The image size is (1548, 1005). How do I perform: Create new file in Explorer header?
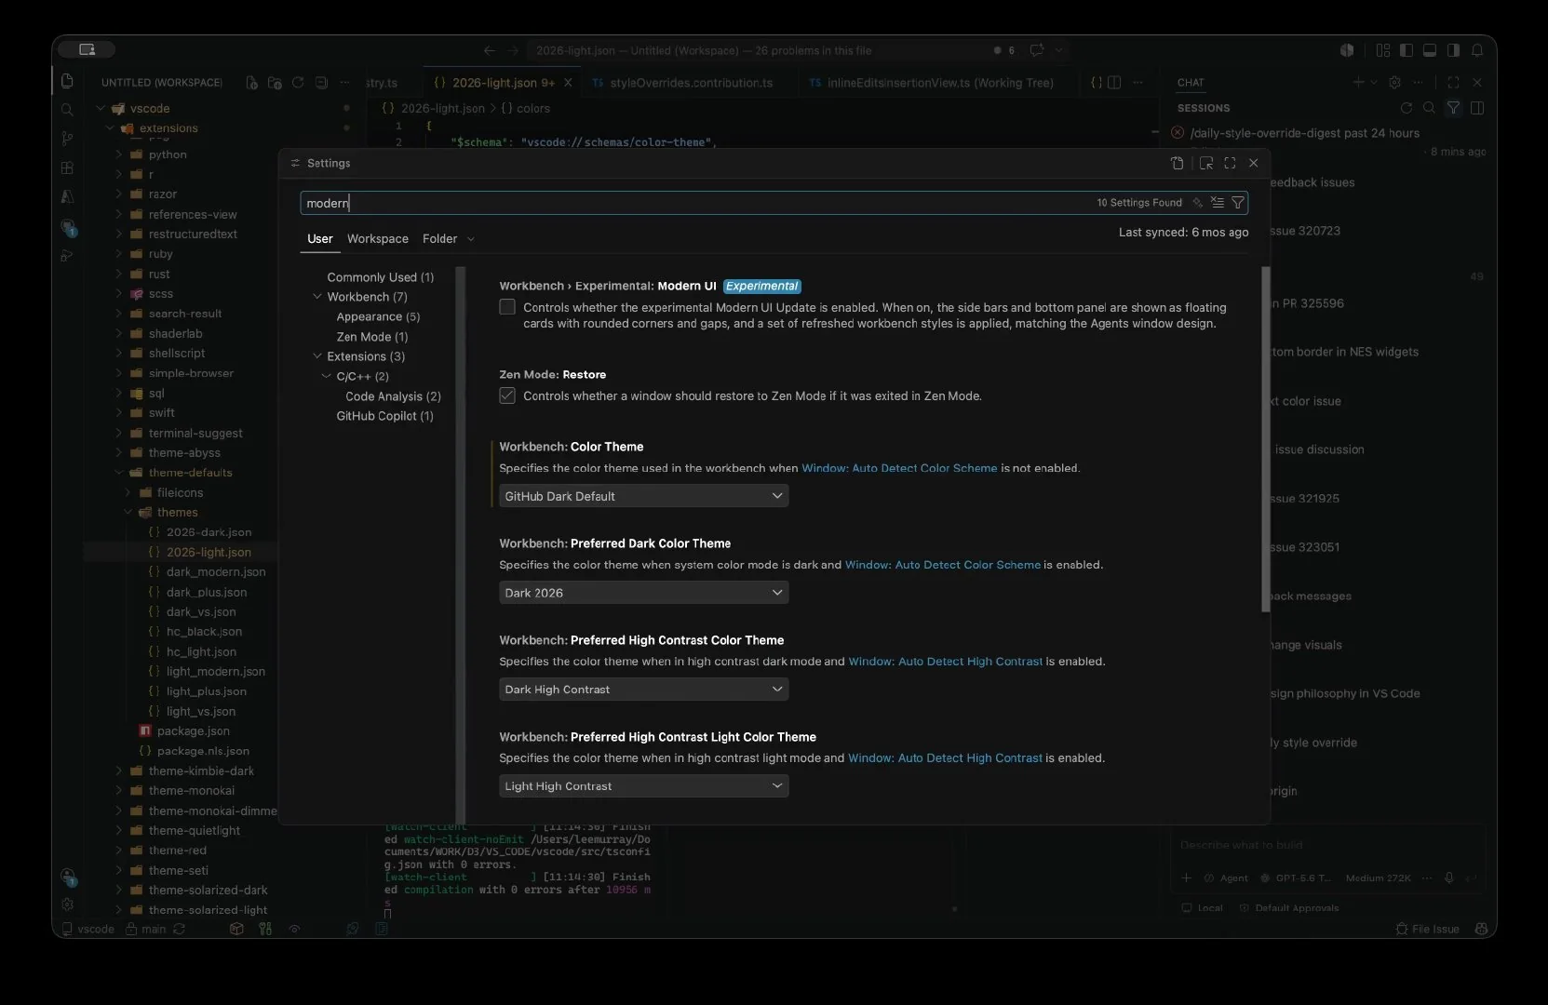tap(251, 83)
